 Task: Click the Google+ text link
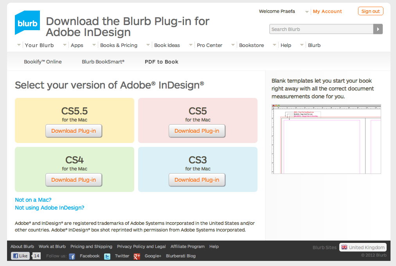(x=153, y=256)
